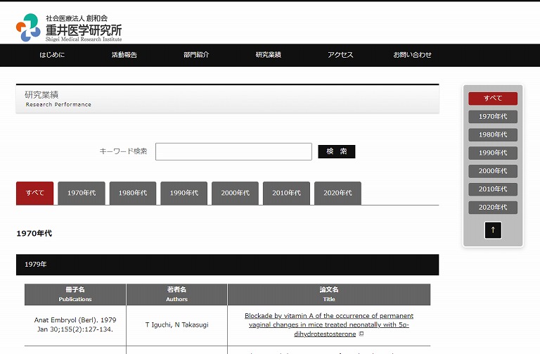Go to the 部門紹介 menu page
Image resolution: width=540 pixels, height=354 pixels.
[196, 55]
